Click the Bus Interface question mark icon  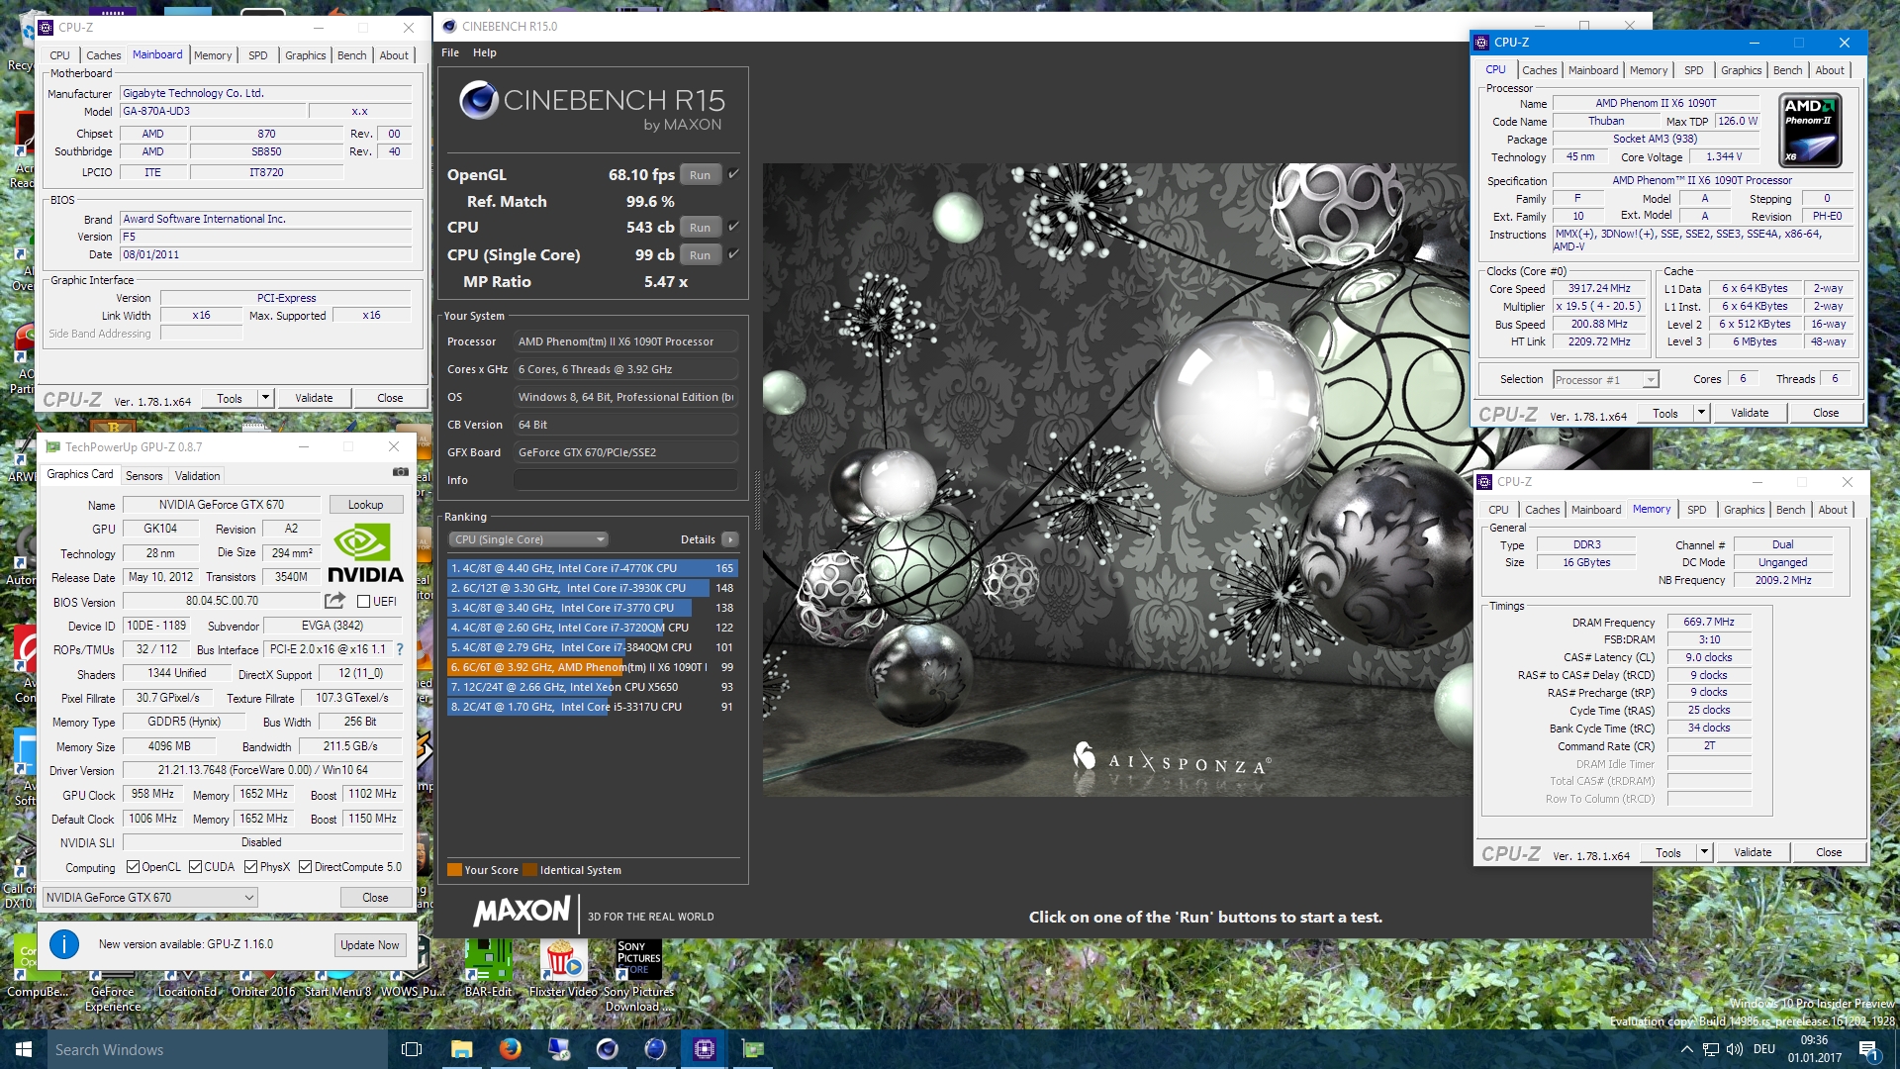coord(400,649)
